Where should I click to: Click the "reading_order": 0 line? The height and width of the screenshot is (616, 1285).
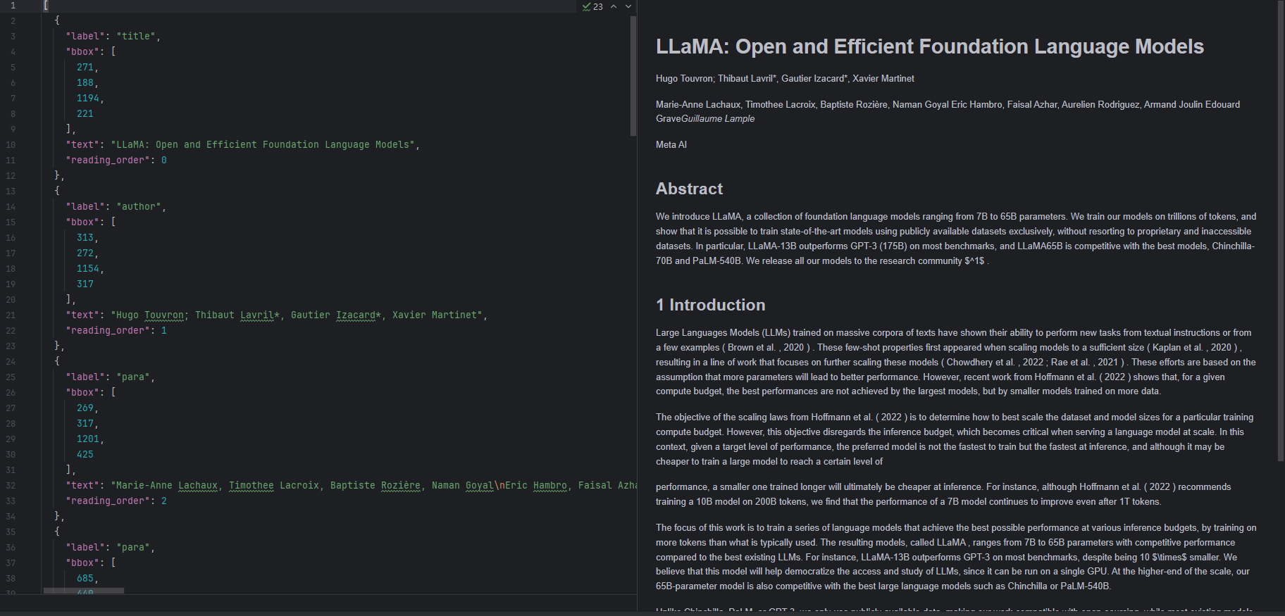coord(116,160)
